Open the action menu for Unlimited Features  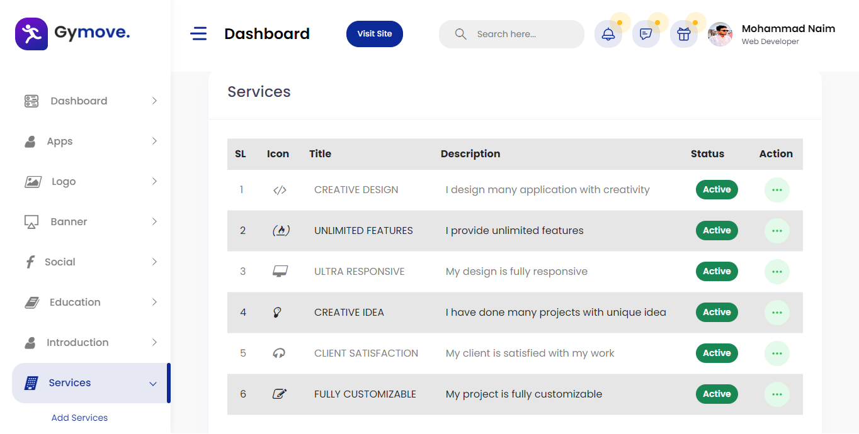[777, 230]
